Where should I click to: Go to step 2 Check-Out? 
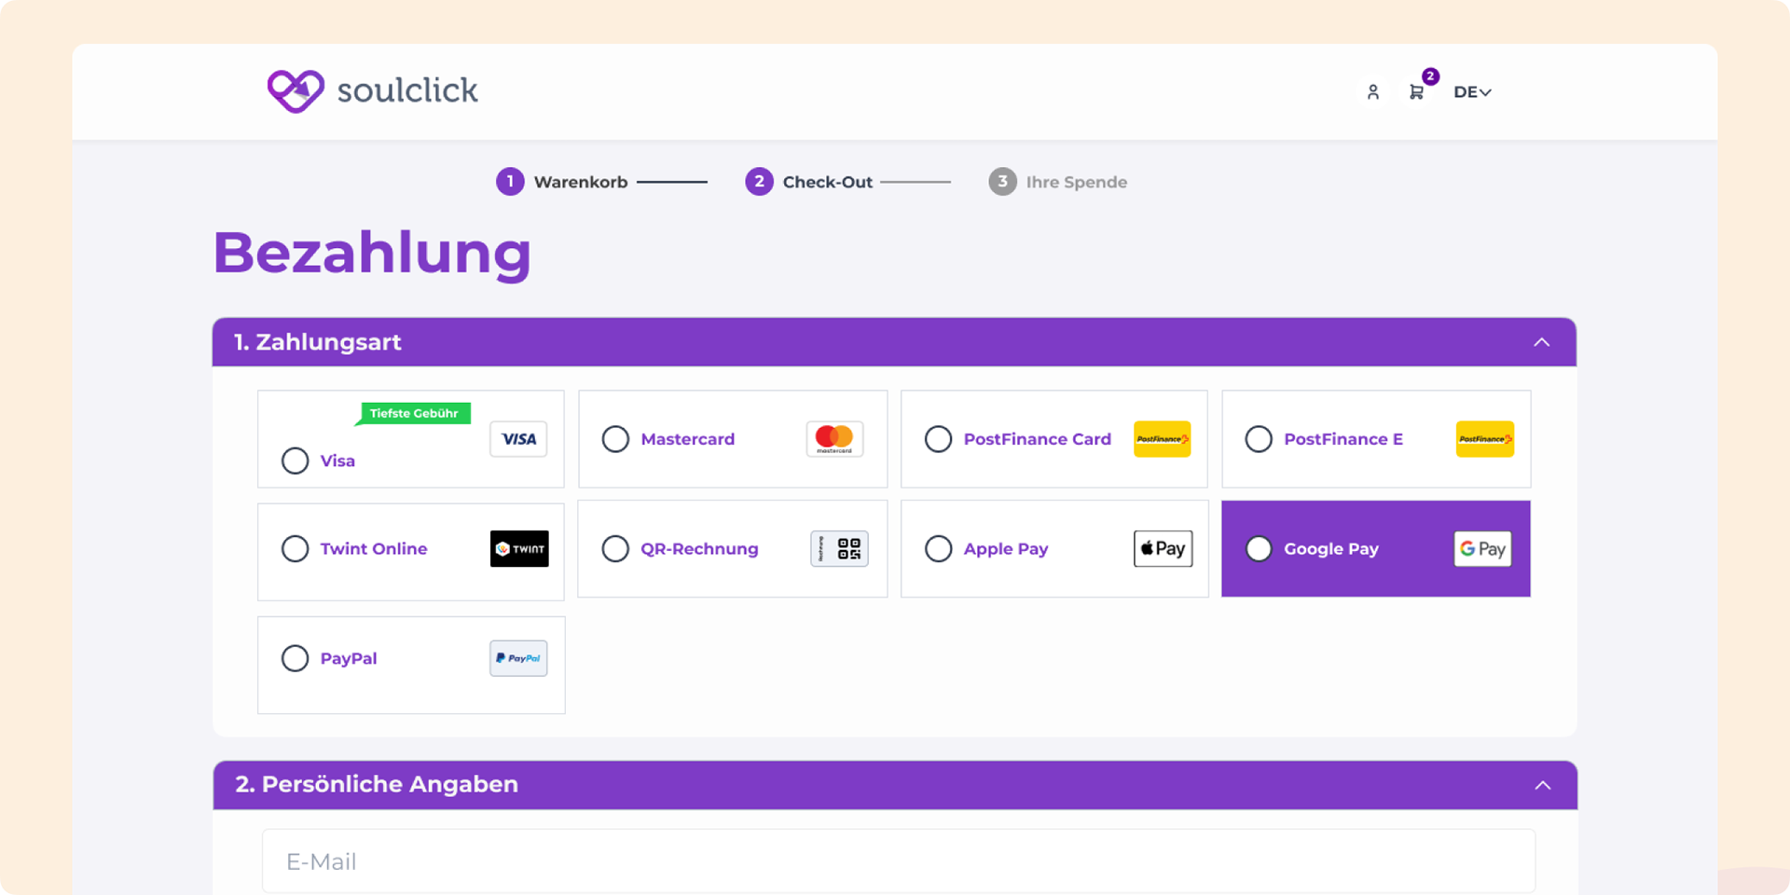point(809,182)
